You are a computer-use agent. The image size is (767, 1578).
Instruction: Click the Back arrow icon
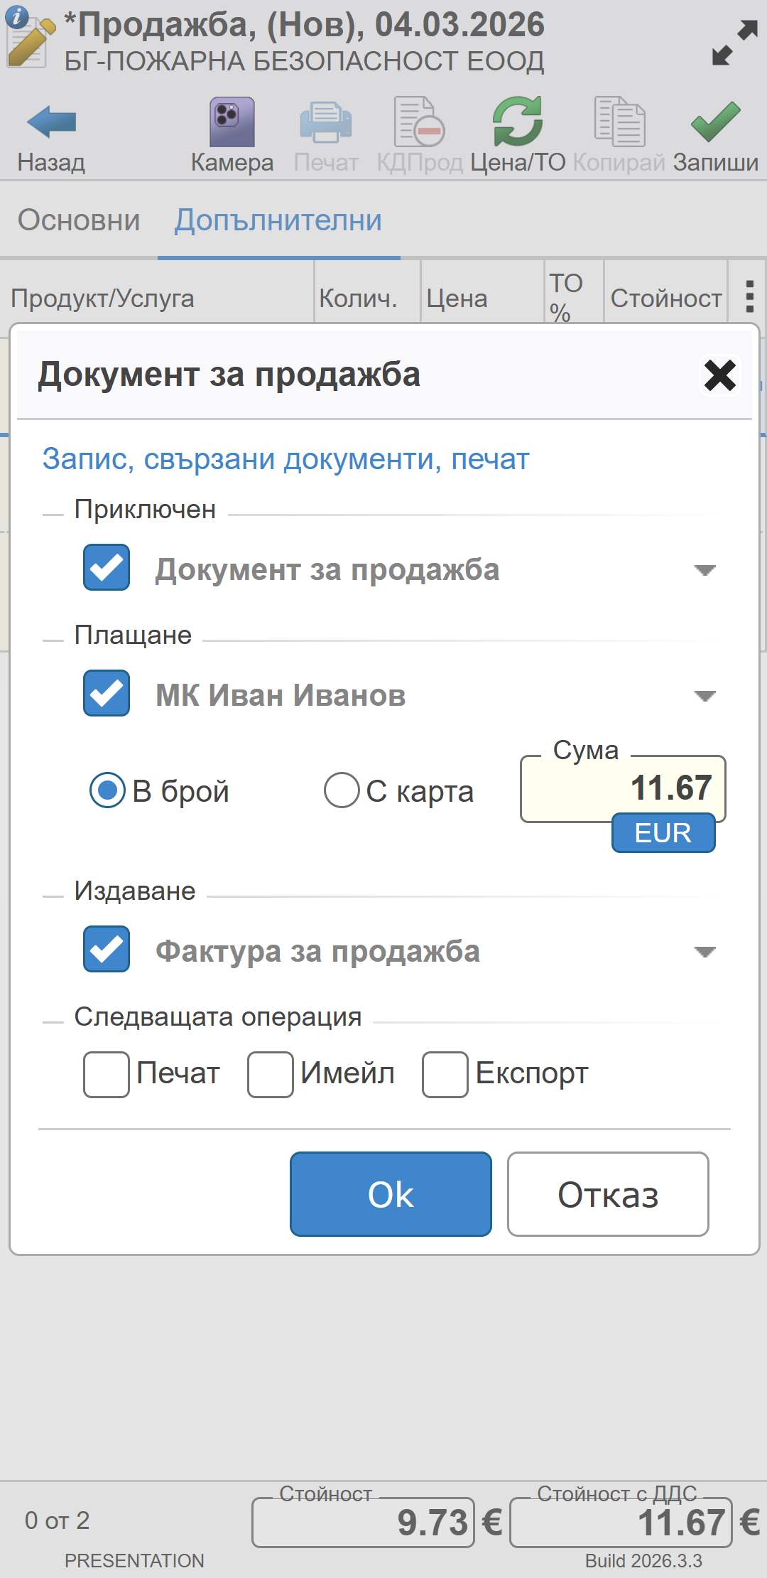click(51, 122)
